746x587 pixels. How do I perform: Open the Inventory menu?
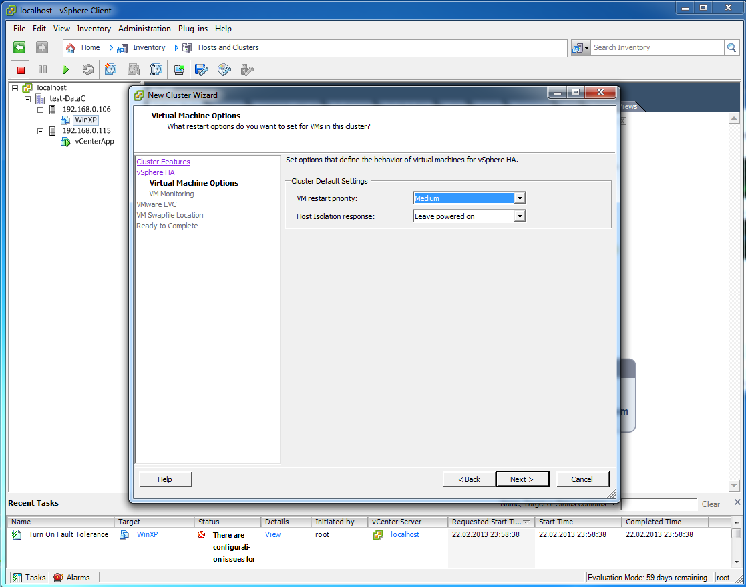click(x=94, y=29)
